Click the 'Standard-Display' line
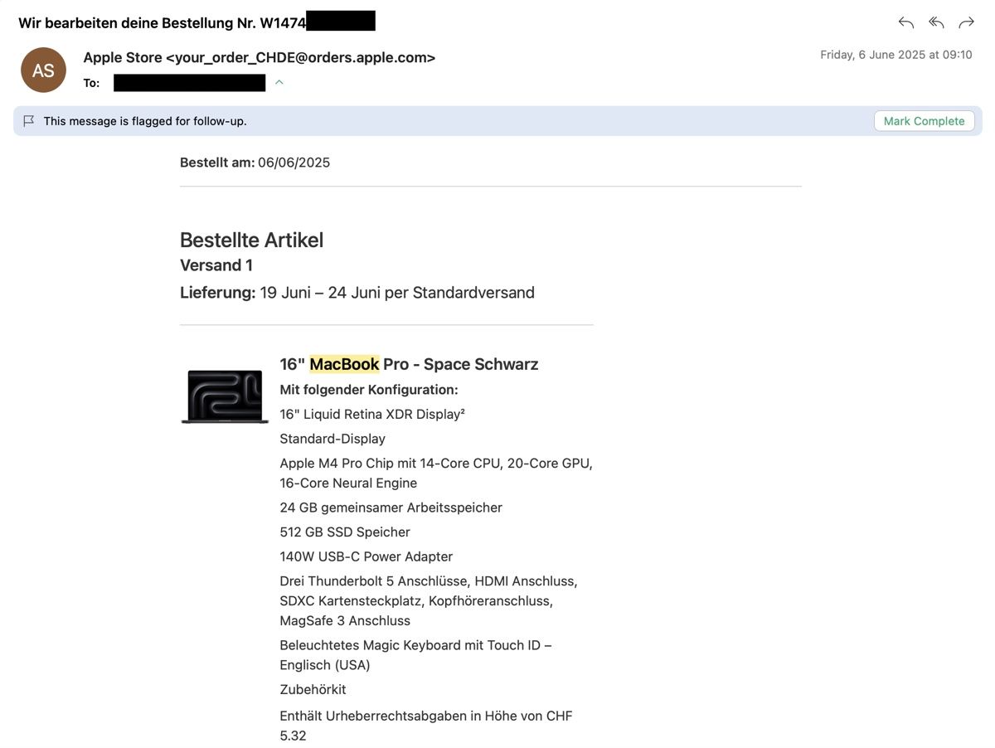995x748 pixels. point(332,439)
